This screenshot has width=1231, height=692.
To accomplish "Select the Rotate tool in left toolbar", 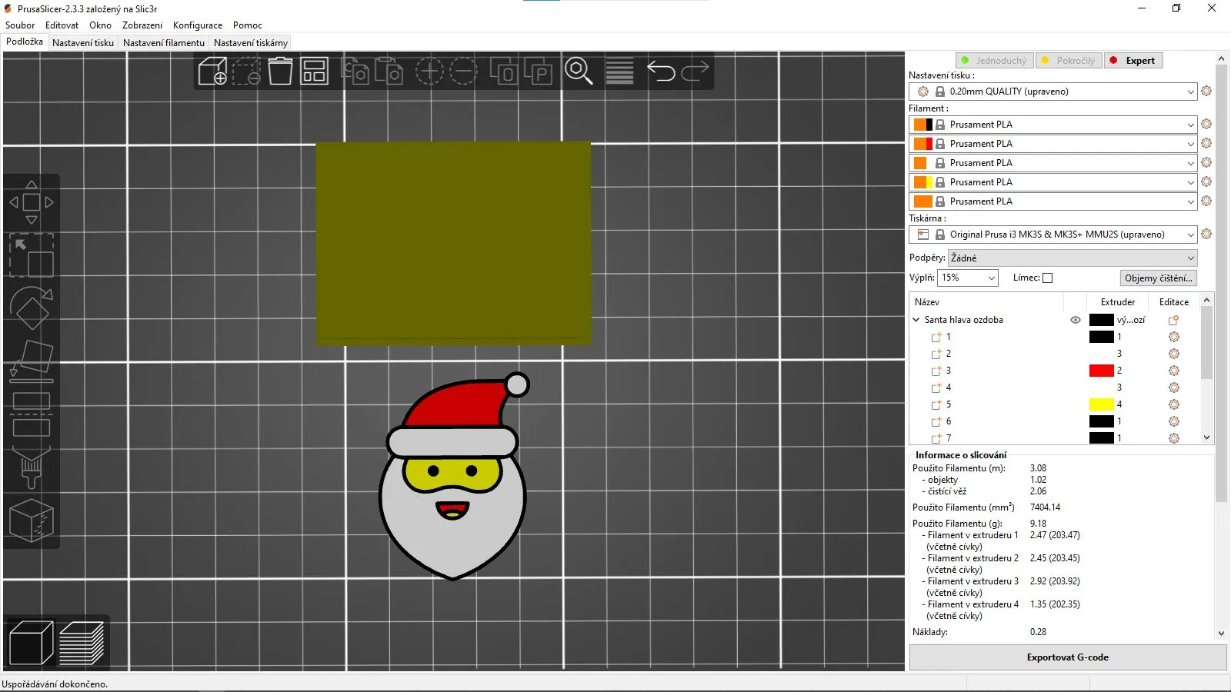I will click(31, 308).
